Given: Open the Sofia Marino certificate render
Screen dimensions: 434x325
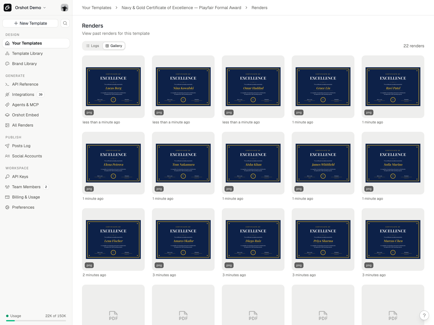Looking at the screenshot, I should tap(393, 163).
